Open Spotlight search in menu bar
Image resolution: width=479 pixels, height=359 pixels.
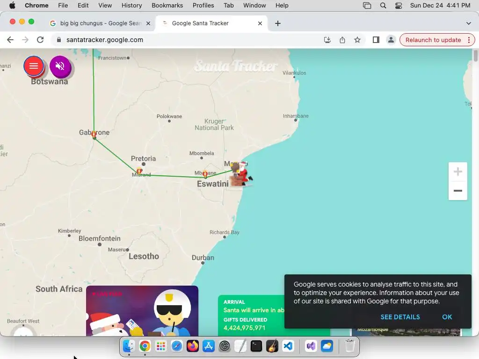point(383,6)
